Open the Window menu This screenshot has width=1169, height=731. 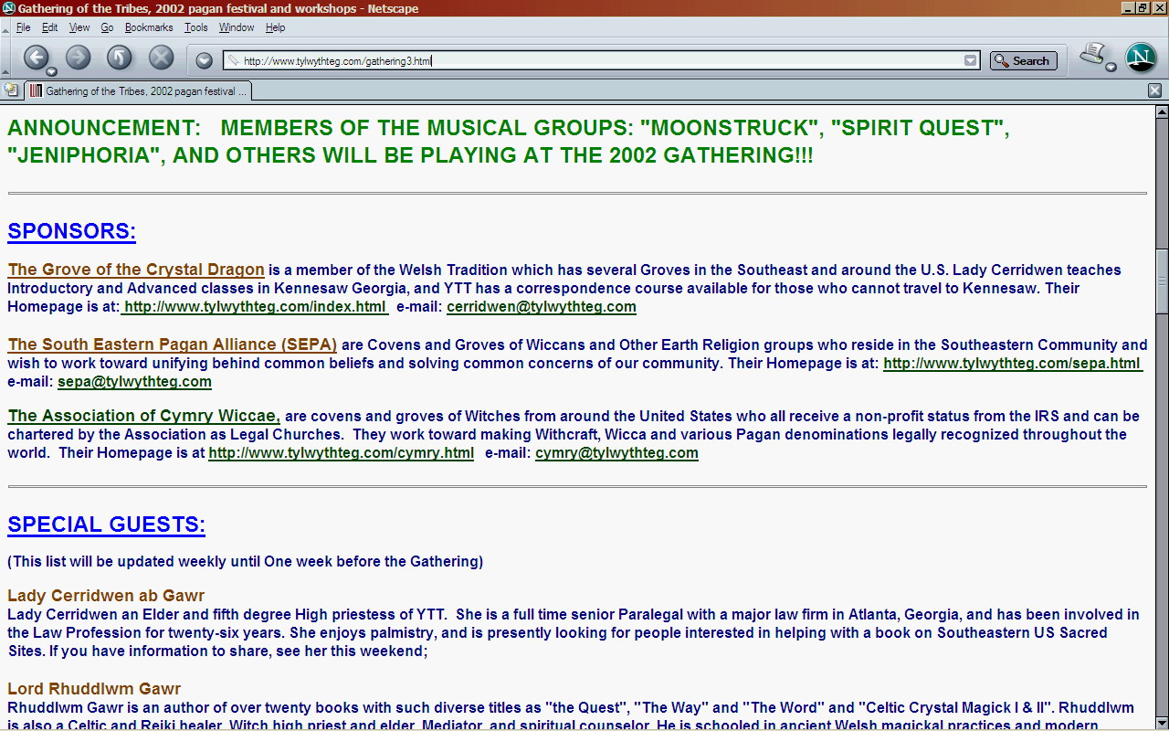tap(237, 27)
